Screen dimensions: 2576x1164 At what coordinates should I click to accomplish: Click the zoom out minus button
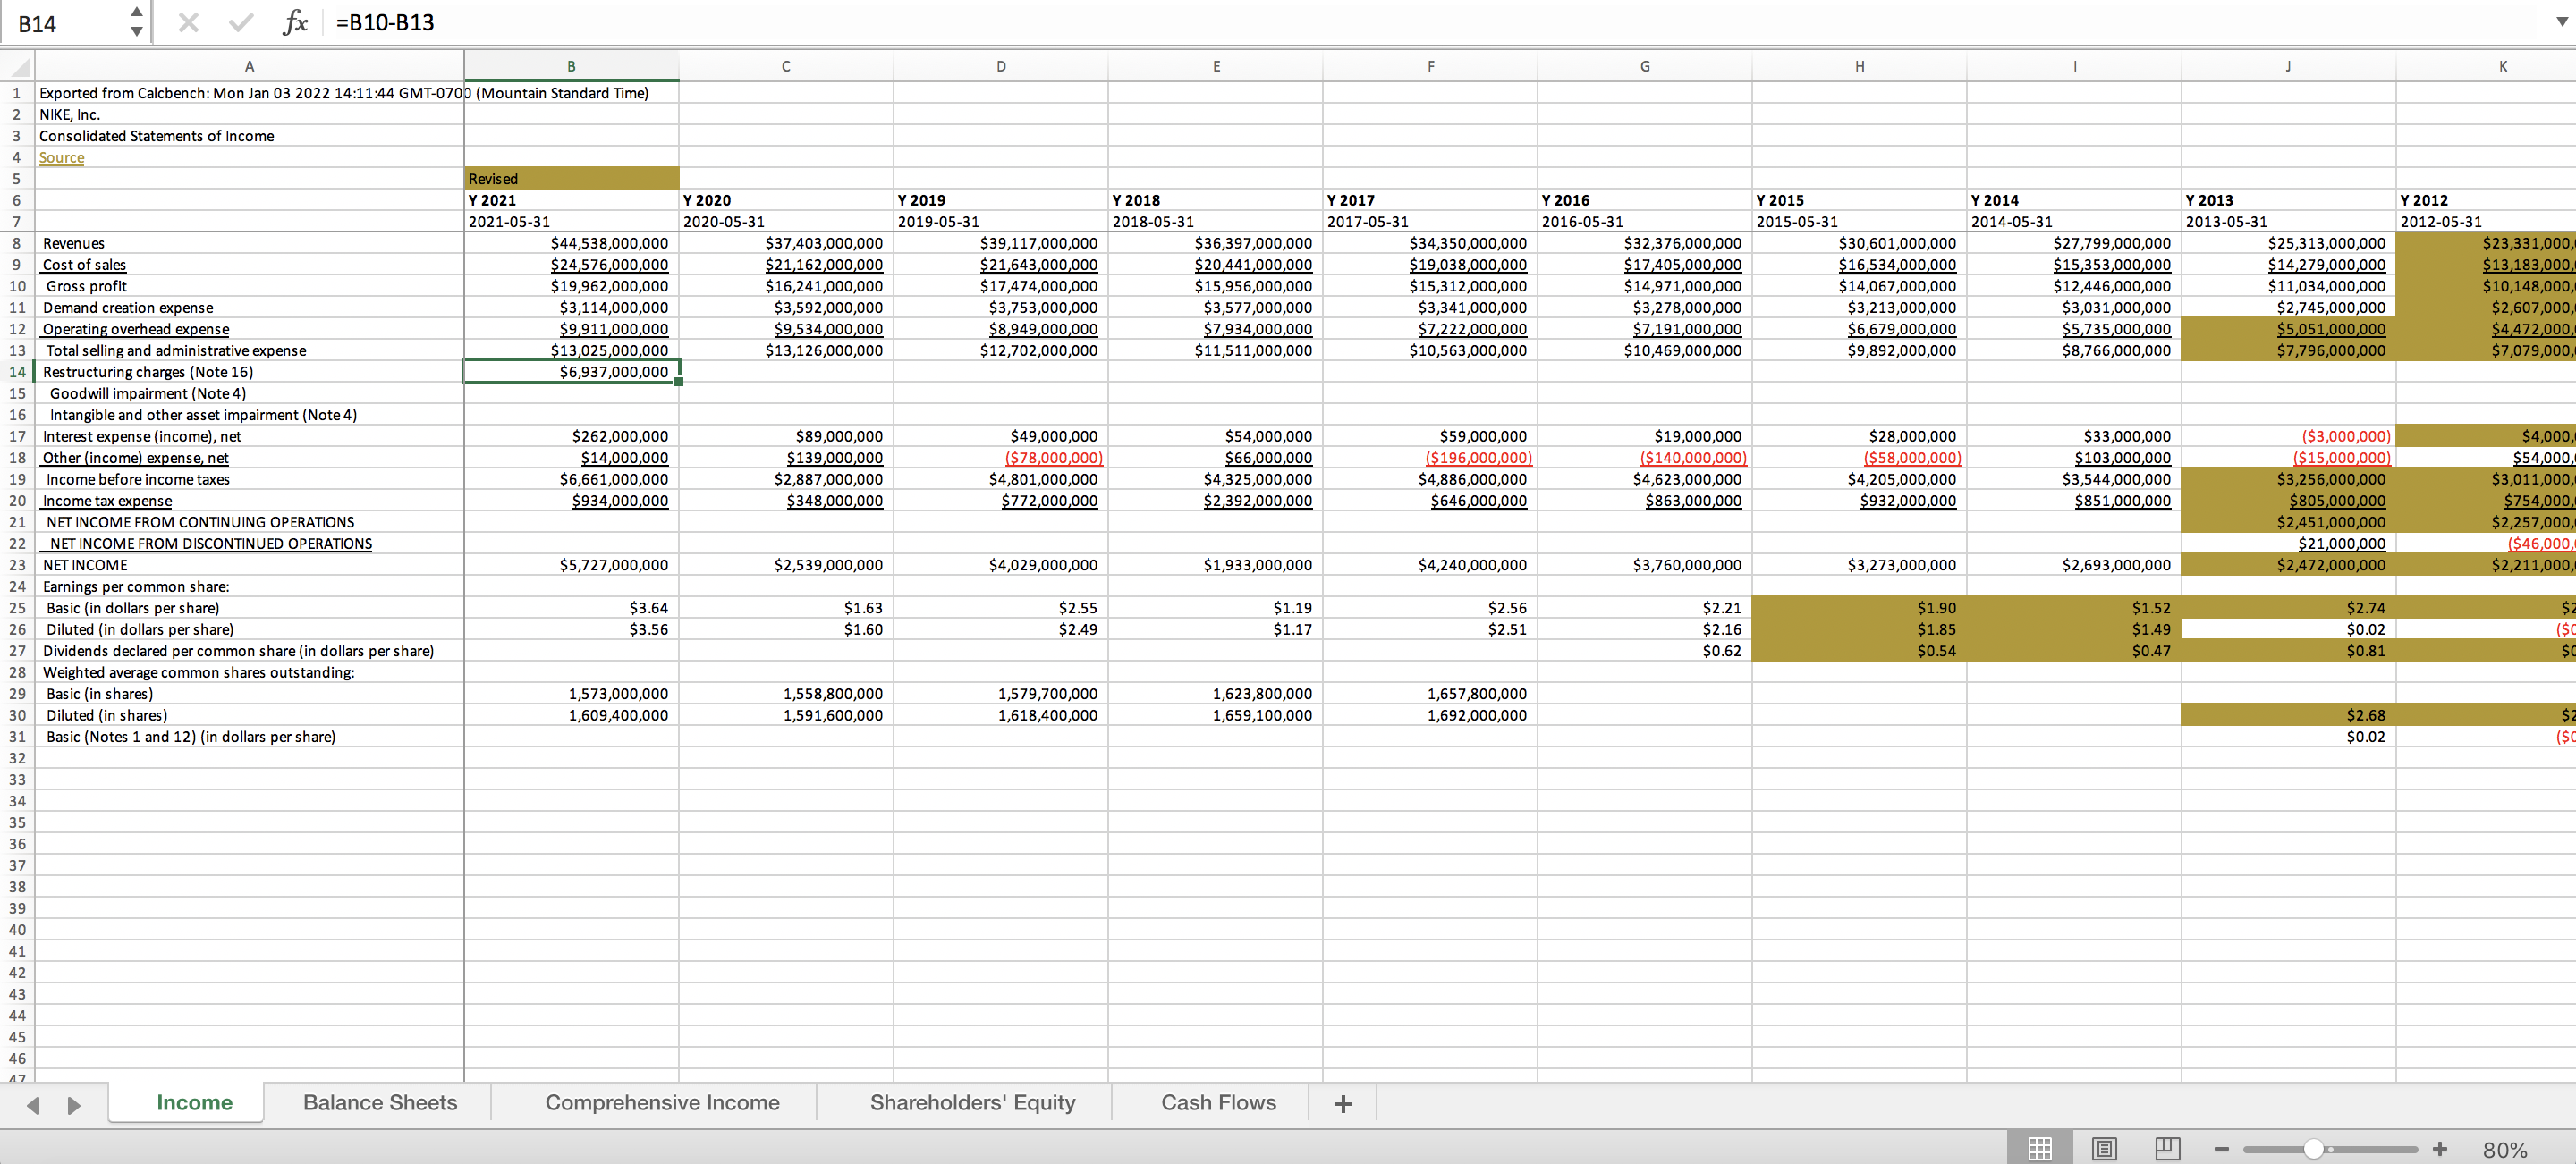point(2222,1149)
